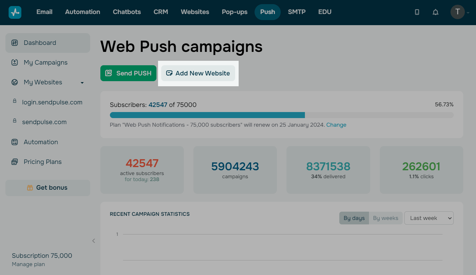Click the Dashboard sidebar icon
The image size is (476, 275).
tap(15, 43)
